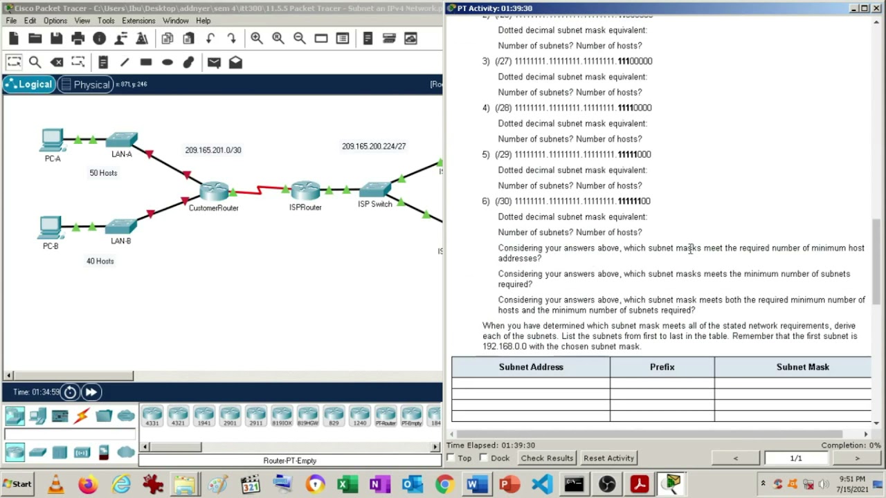Click the New file icon
The width and height of the screenshot is (886, 498).
14,39
